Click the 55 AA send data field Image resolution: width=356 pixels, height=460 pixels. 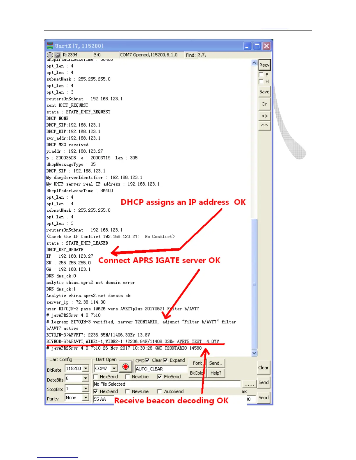pos(104,399)
